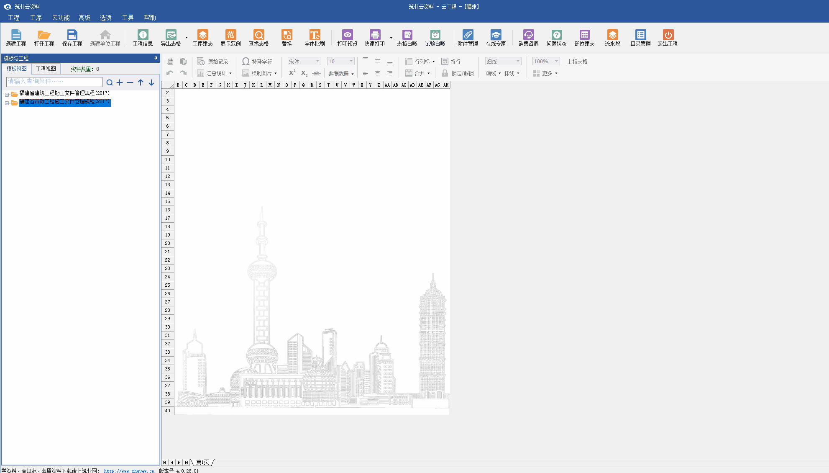Viewport: 829px width, 473px height.
Task: Open the 云功能 menu
Action: pyautogui.click(x=61, y=18)
